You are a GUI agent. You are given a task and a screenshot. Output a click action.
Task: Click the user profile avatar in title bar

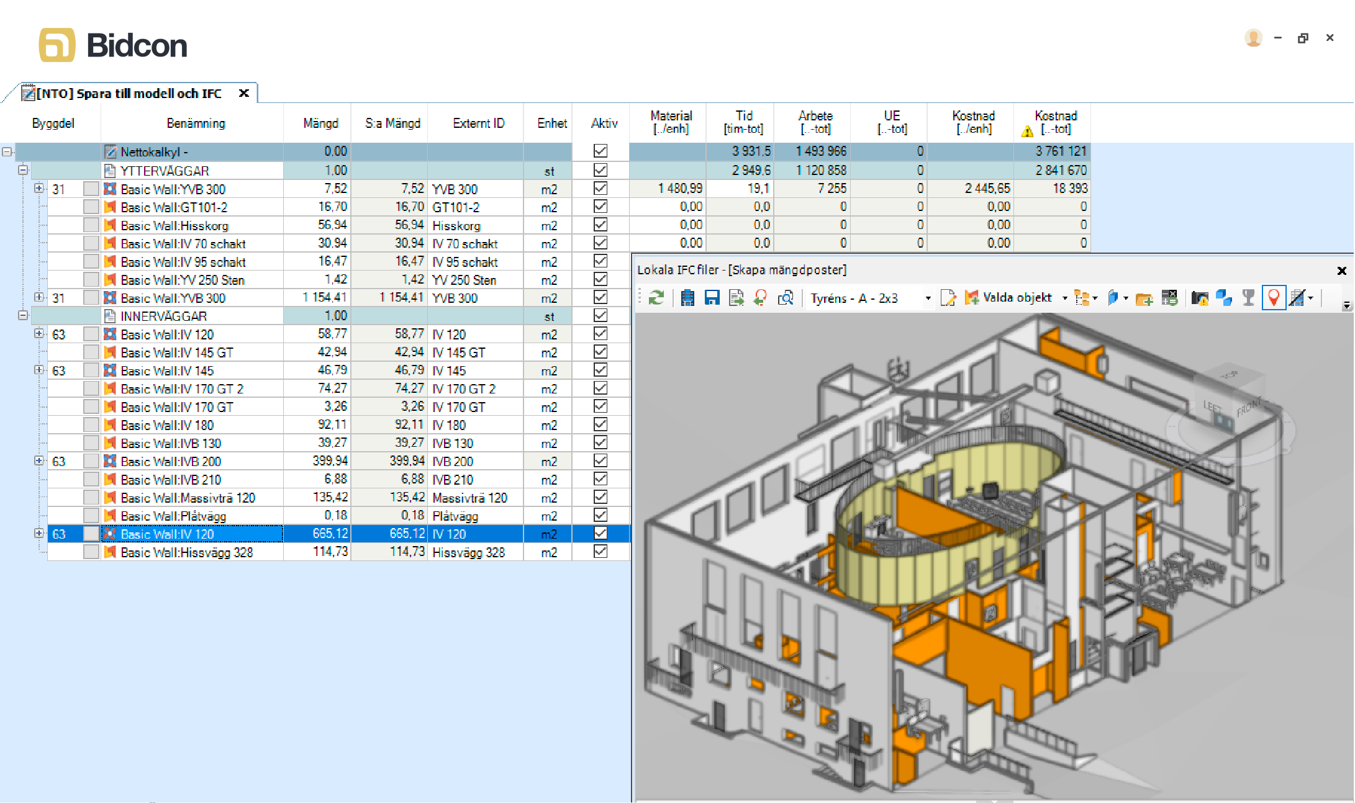pos(1253,38)
